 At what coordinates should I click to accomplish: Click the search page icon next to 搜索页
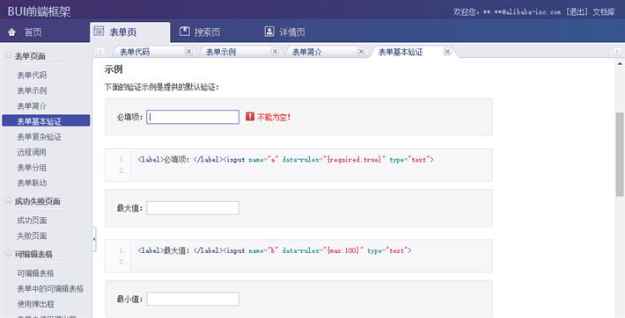click(x=185, y=31)
